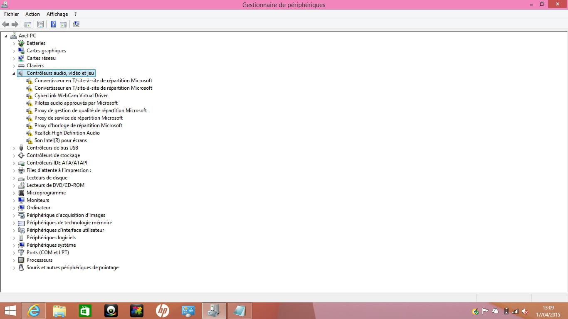Open File Explorer from the taskbar
This screenshot has width=568, height=319.
tap(59, 311)
